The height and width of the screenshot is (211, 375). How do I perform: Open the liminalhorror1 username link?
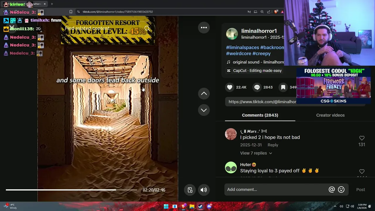point(259,31)
